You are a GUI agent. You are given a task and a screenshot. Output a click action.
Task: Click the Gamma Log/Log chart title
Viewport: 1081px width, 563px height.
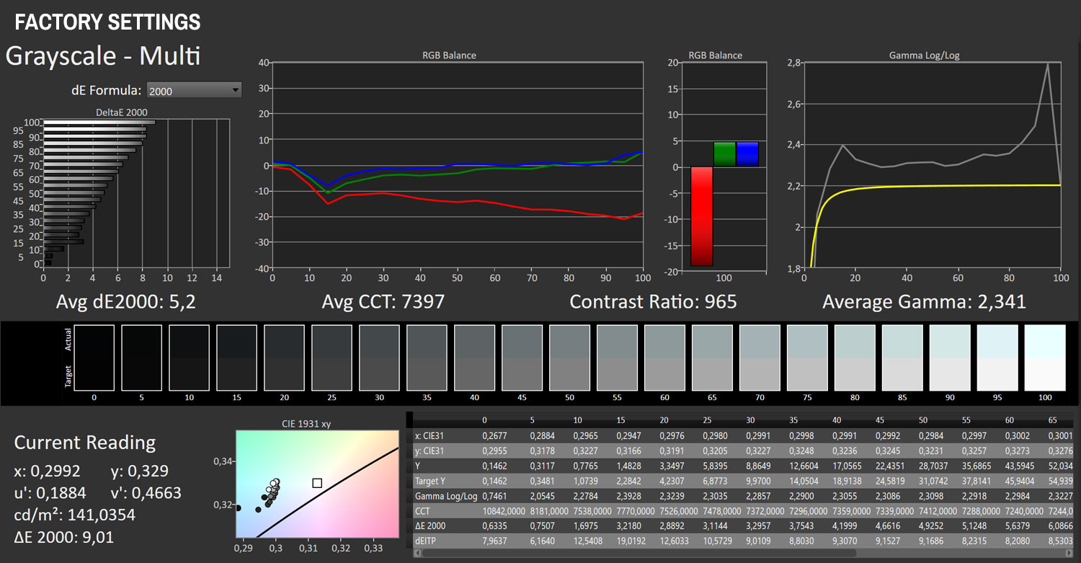(924, 56)
